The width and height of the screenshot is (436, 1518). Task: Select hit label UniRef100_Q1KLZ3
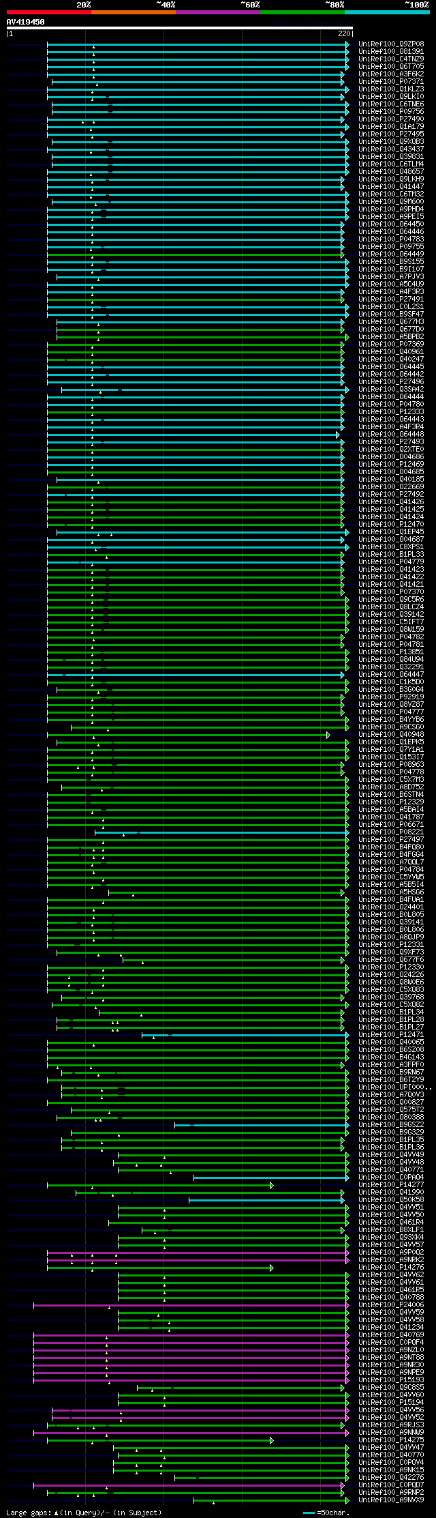[391, 89]
